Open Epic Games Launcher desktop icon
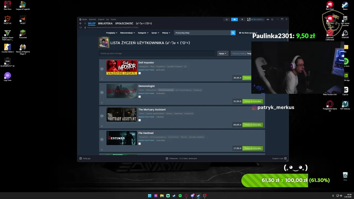Screen dimensions: 354x199 (345, 21)
